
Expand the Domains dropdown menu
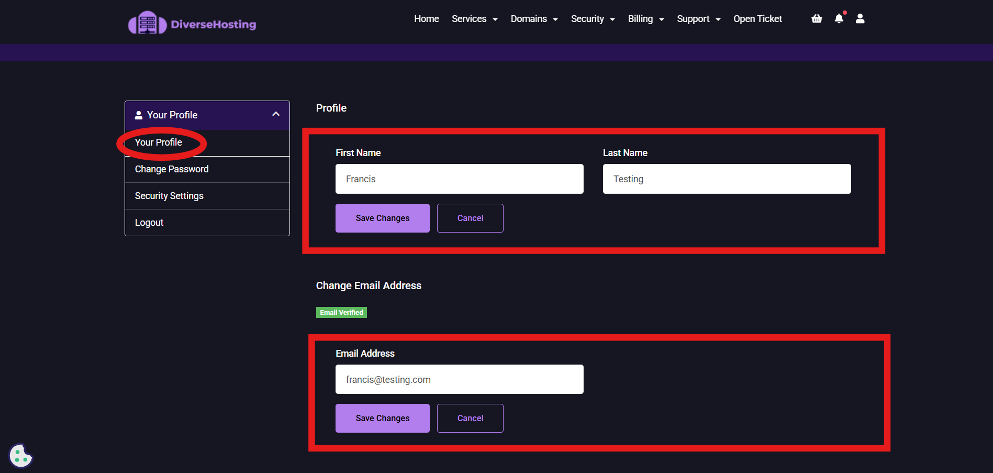tap(534, 19)
